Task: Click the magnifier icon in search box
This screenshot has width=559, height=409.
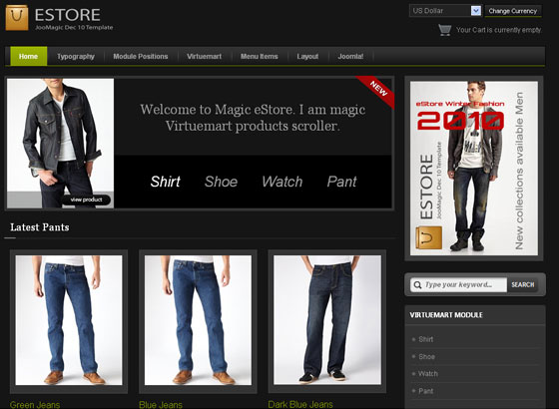Action: 417,284
